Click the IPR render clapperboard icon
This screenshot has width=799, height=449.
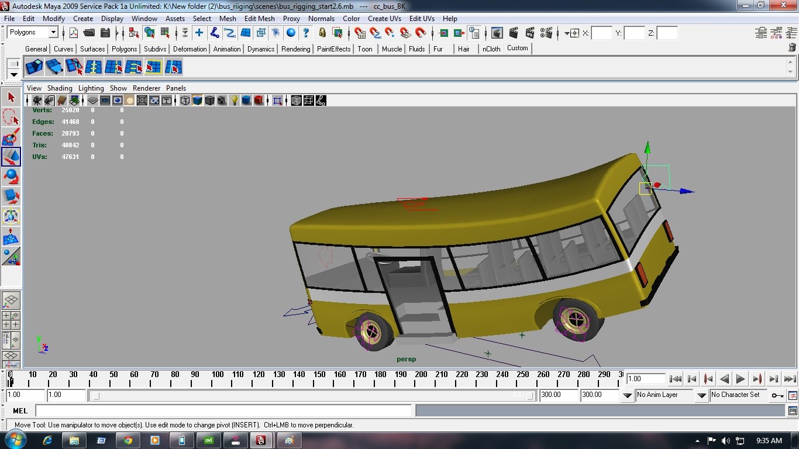pyautogui.click(x=530, y=33)
